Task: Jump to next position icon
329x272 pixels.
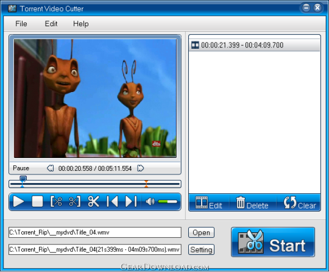Action: pyautogui.click(x=131, y=201)
